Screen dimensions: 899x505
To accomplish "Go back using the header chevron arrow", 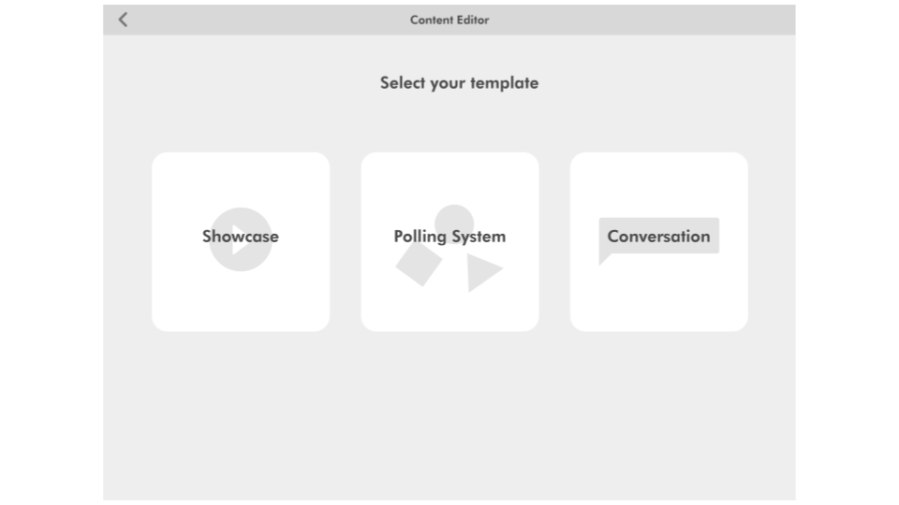I will point(123,20).
